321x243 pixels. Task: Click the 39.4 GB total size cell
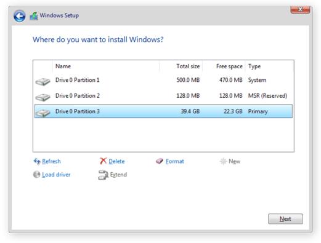tap(190, 111)
